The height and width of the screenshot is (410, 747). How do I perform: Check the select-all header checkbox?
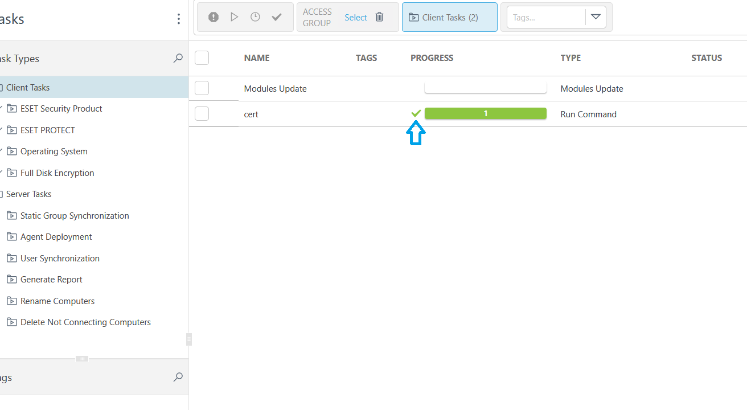pyautogui.click(x=202, y=58)
